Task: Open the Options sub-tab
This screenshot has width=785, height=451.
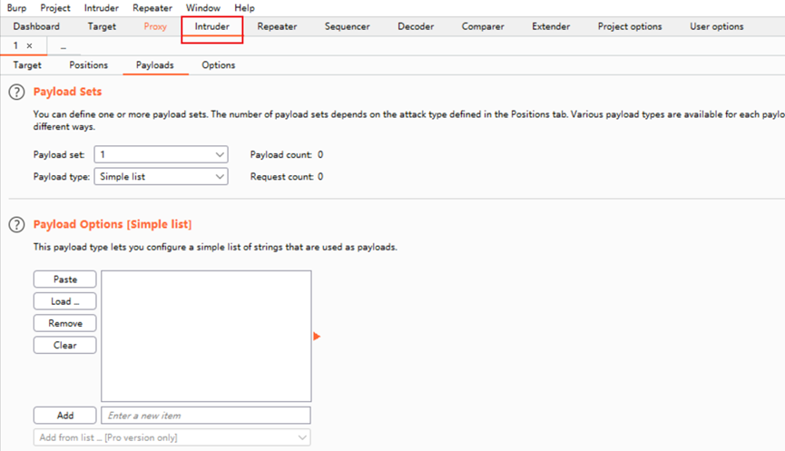Action: (219, 65)
